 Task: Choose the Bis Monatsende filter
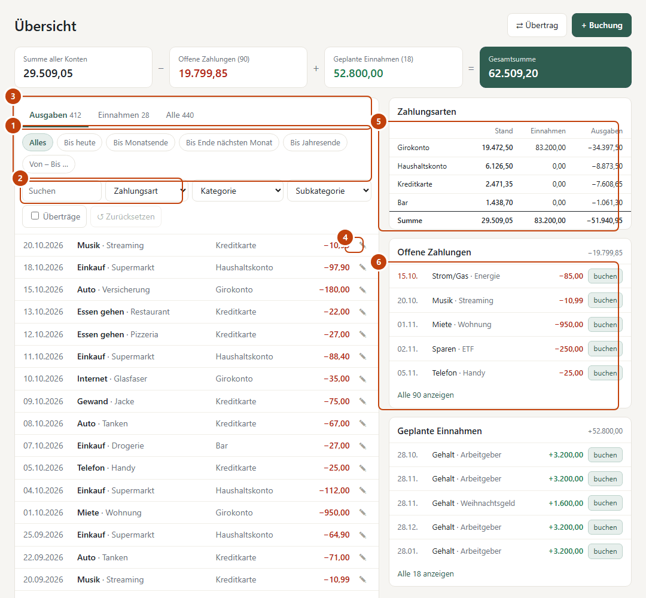[x=141, y=142]
